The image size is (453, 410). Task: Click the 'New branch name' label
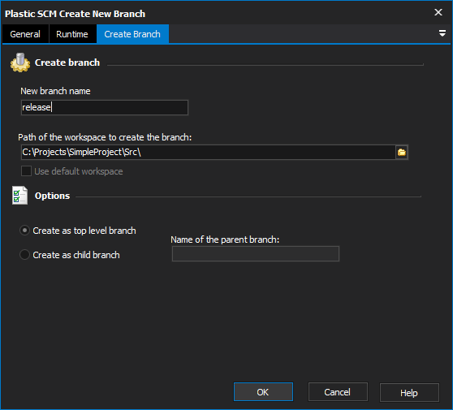pyautogui.click(x=55, y=91)
